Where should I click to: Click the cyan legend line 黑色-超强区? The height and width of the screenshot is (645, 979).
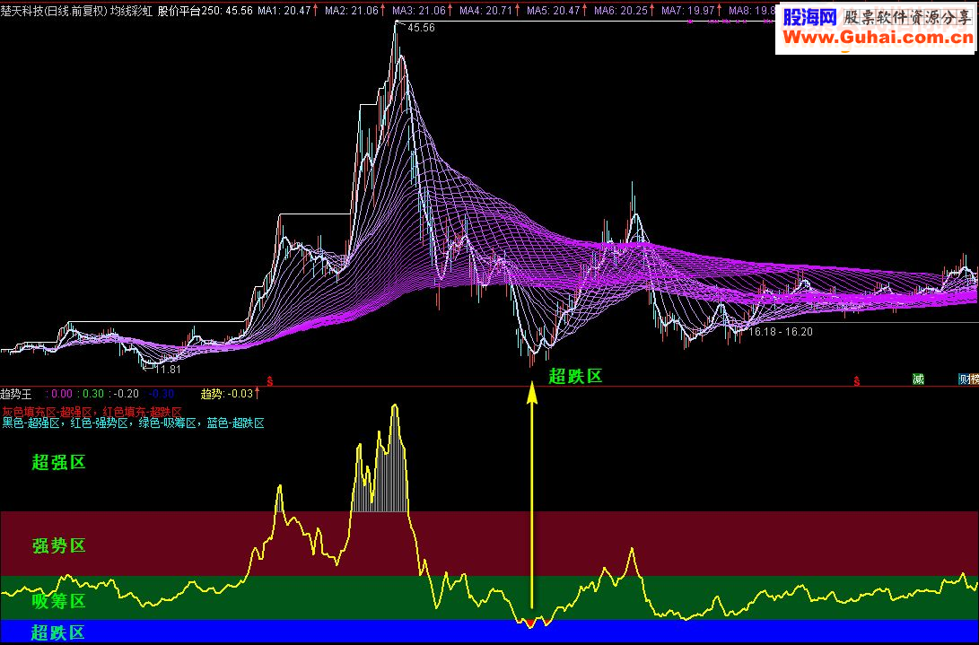click(x=133, y=423)
